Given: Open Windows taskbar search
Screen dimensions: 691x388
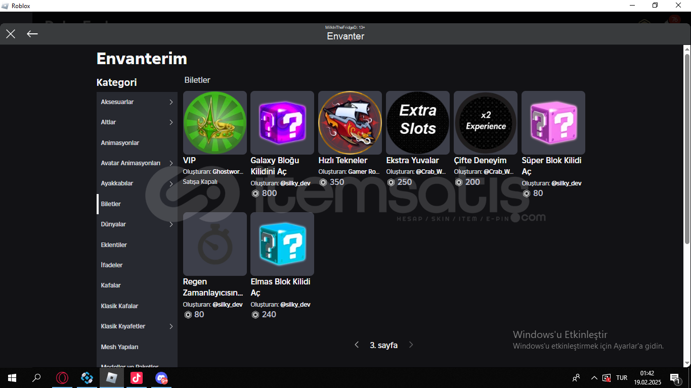Looking at the screenshot, I should coord(36,378).
